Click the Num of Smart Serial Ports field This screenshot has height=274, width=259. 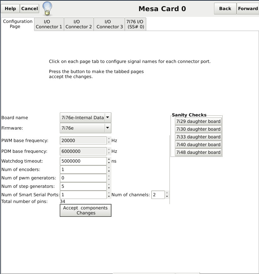click(83, 195)
